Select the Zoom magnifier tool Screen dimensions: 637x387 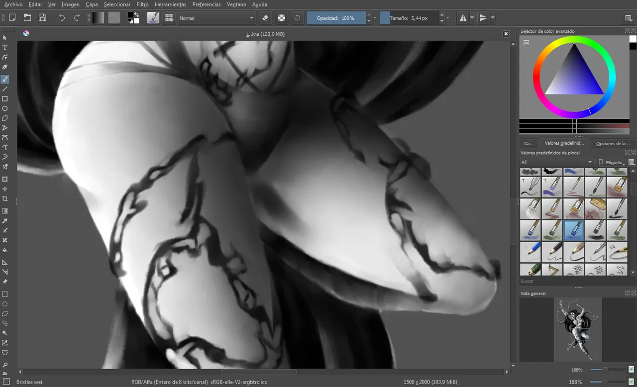[5, 365]
